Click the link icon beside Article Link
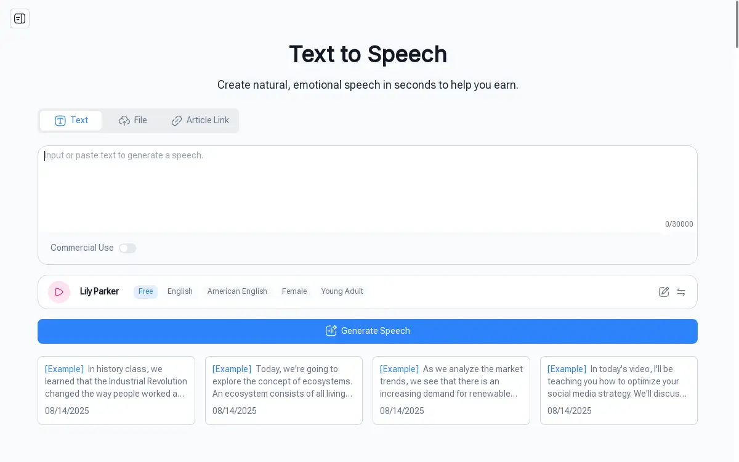The height and width of the screenshot is (462, 739). point(177,120)
